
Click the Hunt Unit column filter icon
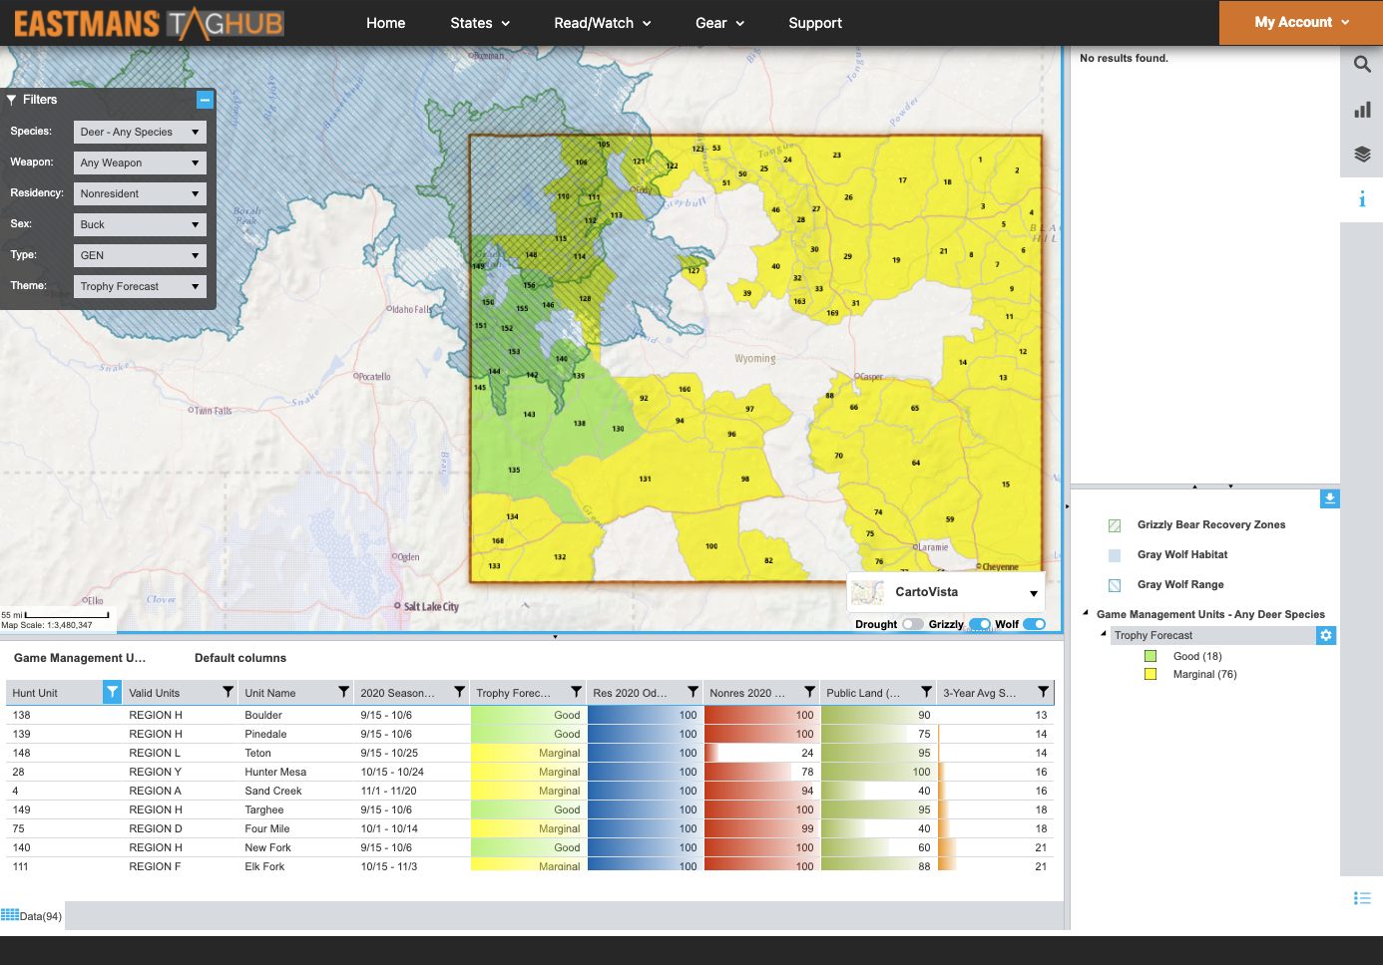pos(112,692)
